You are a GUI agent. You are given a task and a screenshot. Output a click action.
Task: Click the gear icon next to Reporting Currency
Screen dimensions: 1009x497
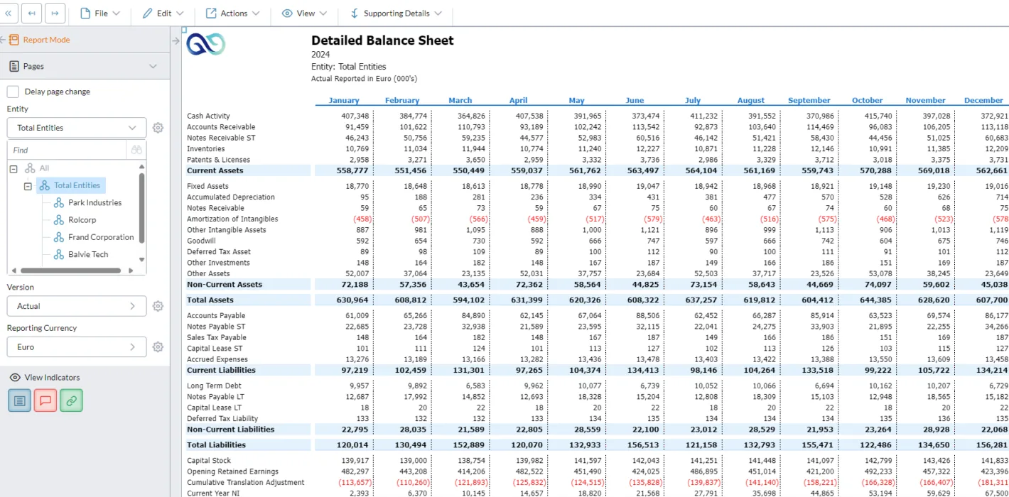158,347
